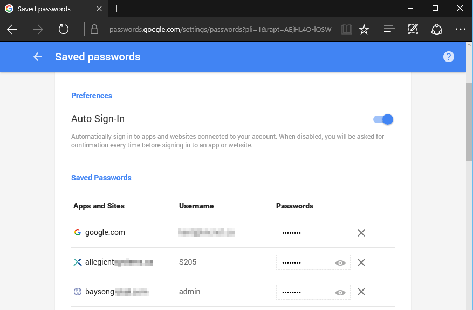Click the page vertical scrollbar thumb
This screenshot has height=310, width=473.
(469, 122)
